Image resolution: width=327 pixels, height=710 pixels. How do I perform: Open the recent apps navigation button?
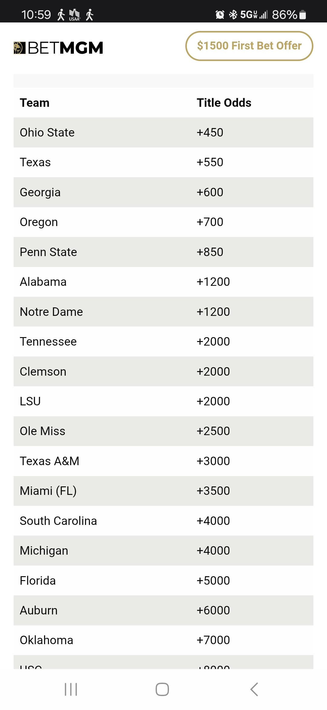(x=71, y=689)
